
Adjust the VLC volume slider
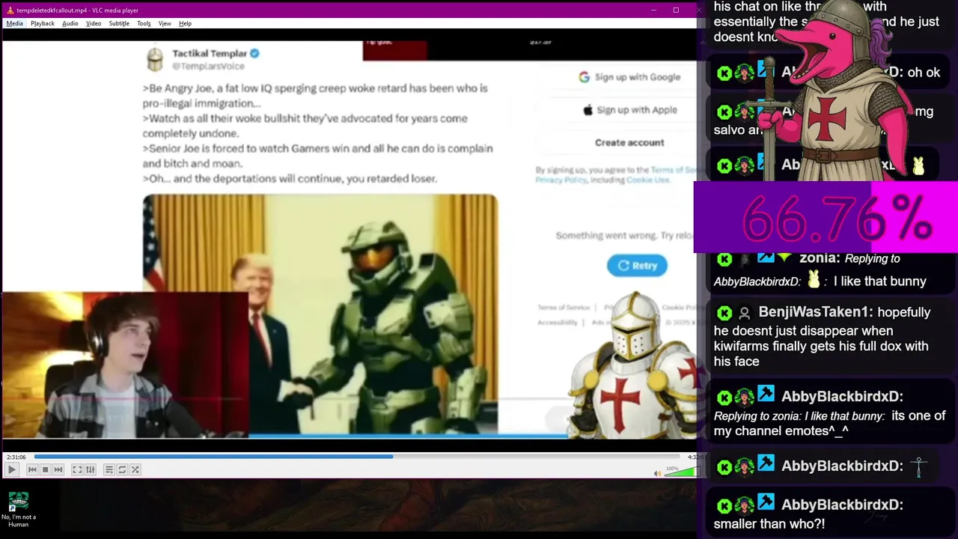pyautogui.click(x=681, y=472)
